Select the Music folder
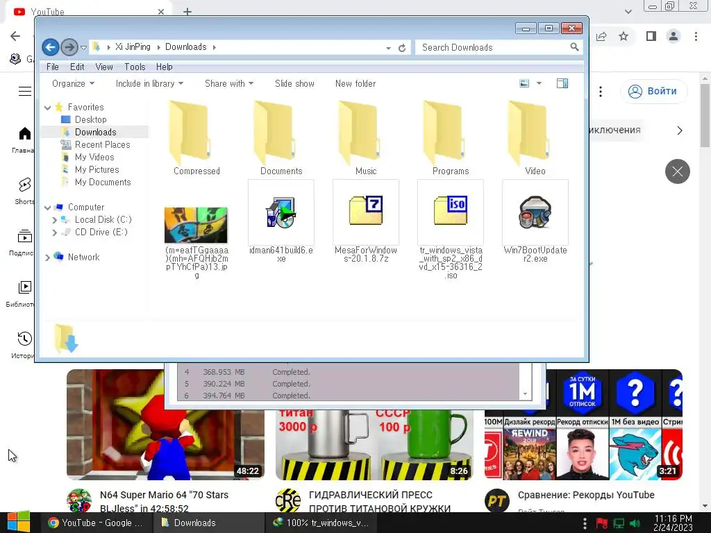Image resolution: width=711 pixels, height=533 pixels. click(366, 137)
